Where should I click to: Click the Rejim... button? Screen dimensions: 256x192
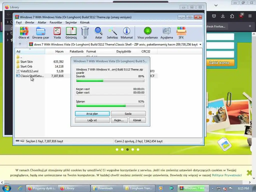pyautogui.click(x=119, y=120)
